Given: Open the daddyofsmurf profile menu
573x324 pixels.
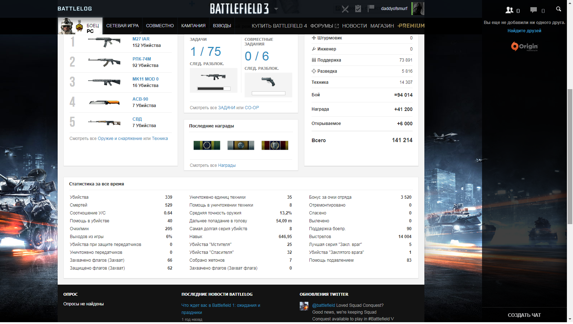Looking at the screenshot, I should pos(394,9).
